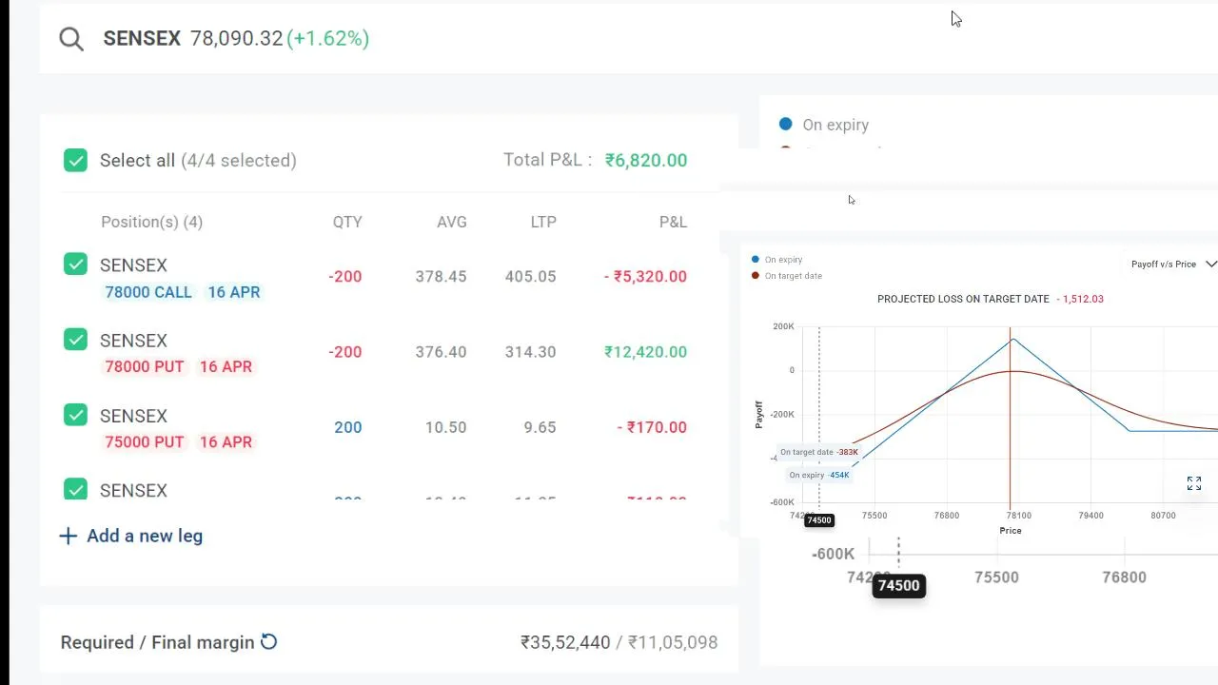Deselect the SENSEX 75000 PUT position
This screenshot has width=1218, height=685.
76,415
